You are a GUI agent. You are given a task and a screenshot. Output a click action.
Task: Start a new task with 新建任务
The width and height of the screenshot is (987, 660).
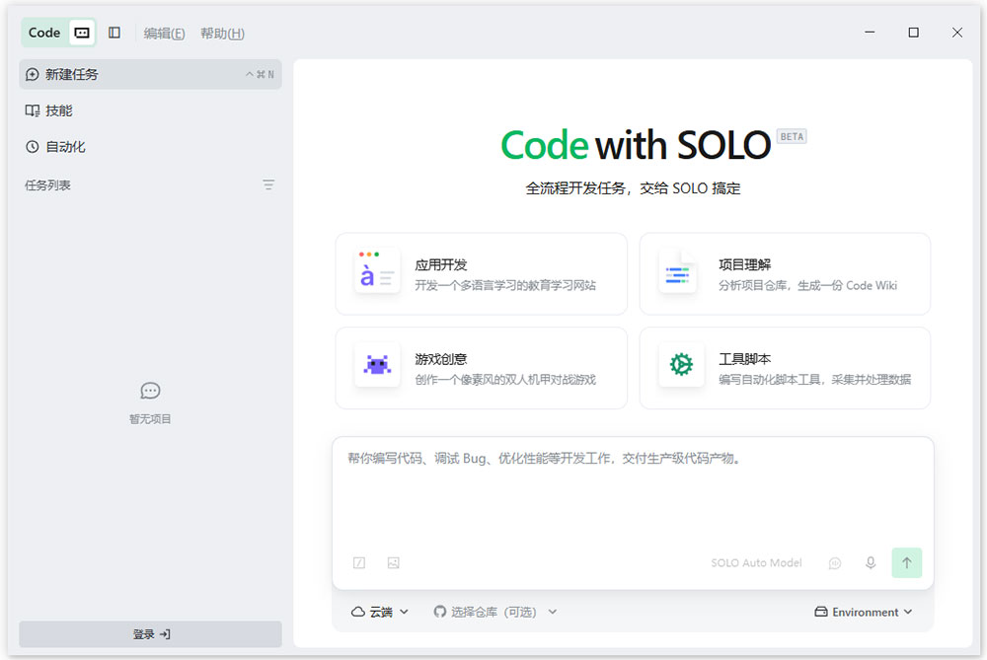pyautogui.click(x=150, y=74)
